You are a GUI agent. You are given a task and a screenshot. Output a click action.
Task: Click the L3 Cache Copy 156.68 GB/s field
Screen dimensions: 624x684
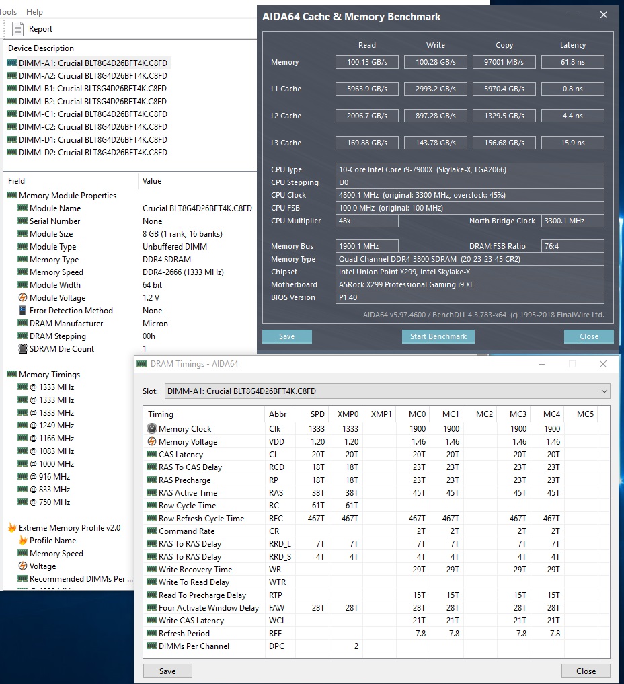pyautogui.click(x=504, y=143)
